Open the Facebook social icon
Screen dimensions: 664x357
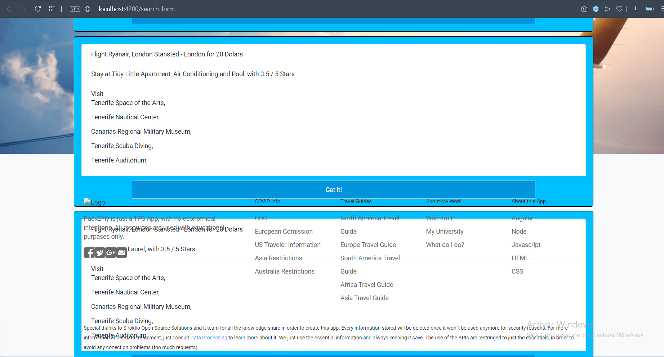pyautogui.click(x=89, y=253)
